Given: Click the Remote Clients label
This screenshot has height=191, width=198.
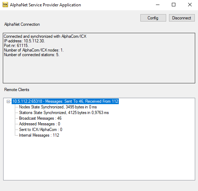Looking at the screenshot, I should [17, 90].
